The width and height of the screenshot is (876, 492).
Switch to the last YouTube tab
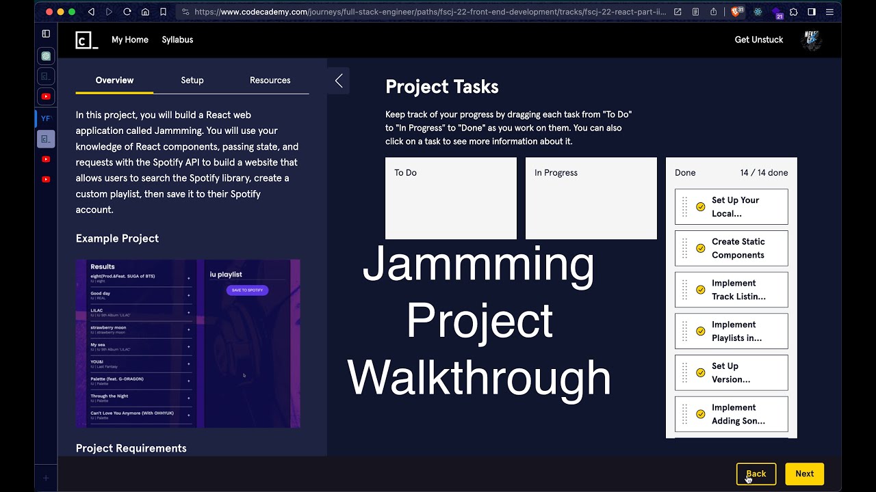[46, 180]
